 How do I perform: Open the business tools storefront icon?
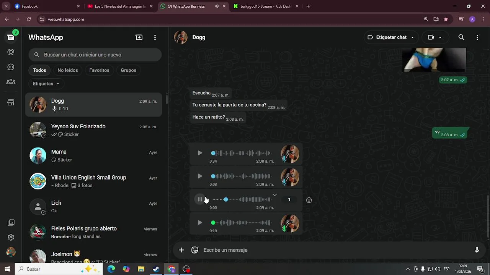(11, 103)
